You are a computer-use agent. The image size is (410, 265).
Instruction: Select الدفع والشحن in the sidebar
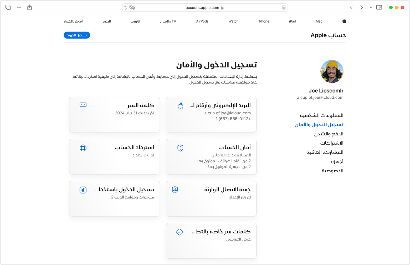pyautogui.click(x=329, y=134)
